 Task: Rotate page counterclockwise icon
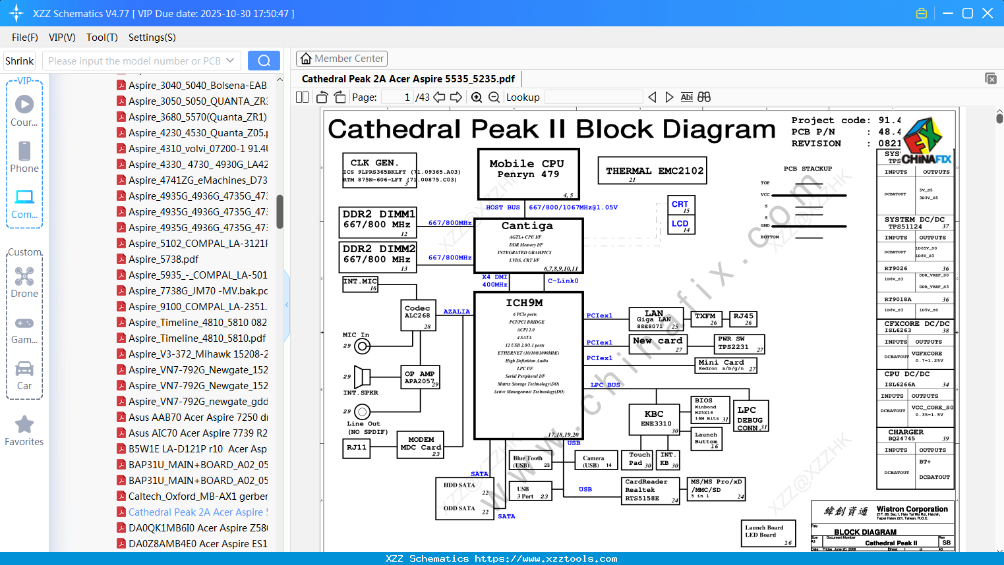[322, 97]
